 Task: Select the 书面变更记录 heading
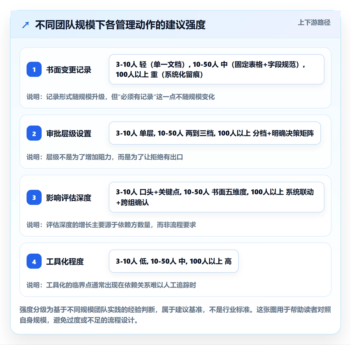coord(69,70)
